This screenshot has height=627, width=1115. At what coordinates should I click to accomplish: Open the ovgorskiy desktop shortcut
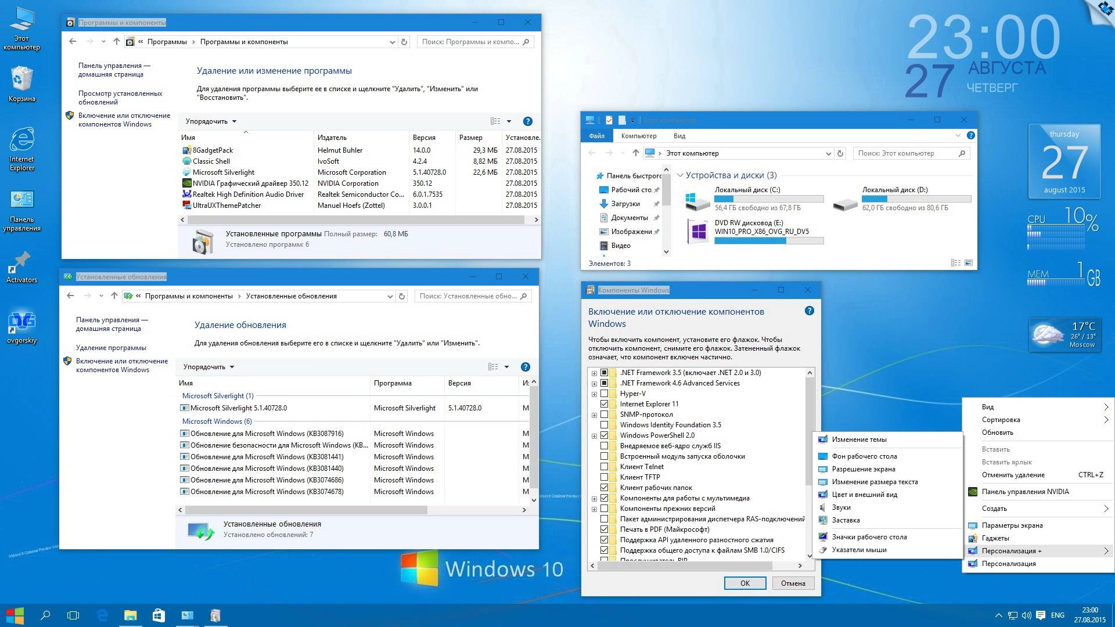[21, 328]
